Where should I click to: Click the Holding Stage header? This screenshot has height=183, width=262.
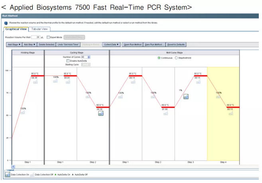28,53
